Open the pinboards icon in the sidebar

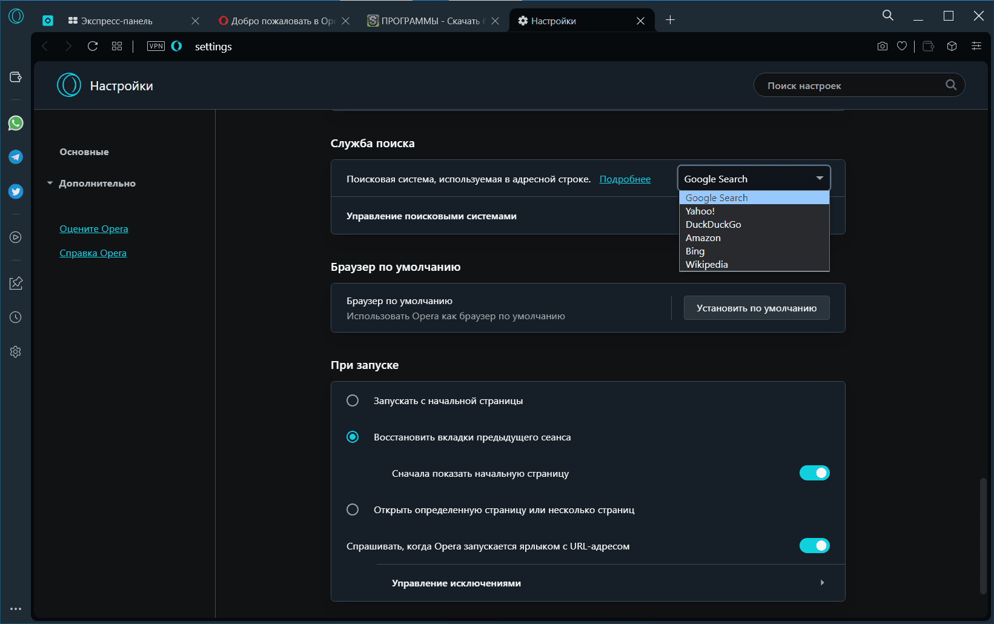point(16,283)
